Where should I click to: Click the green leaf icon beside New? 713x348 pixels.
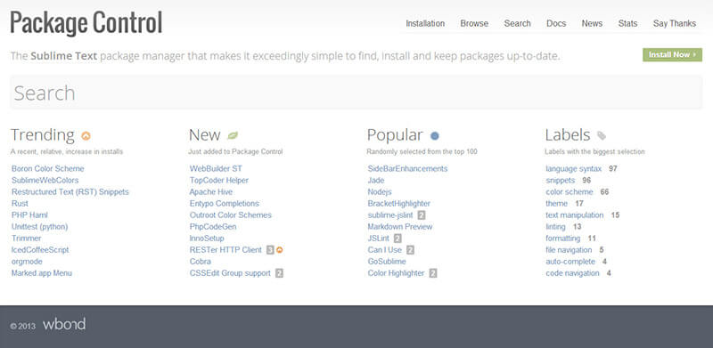pyautogui.click(x=233, y=135)
